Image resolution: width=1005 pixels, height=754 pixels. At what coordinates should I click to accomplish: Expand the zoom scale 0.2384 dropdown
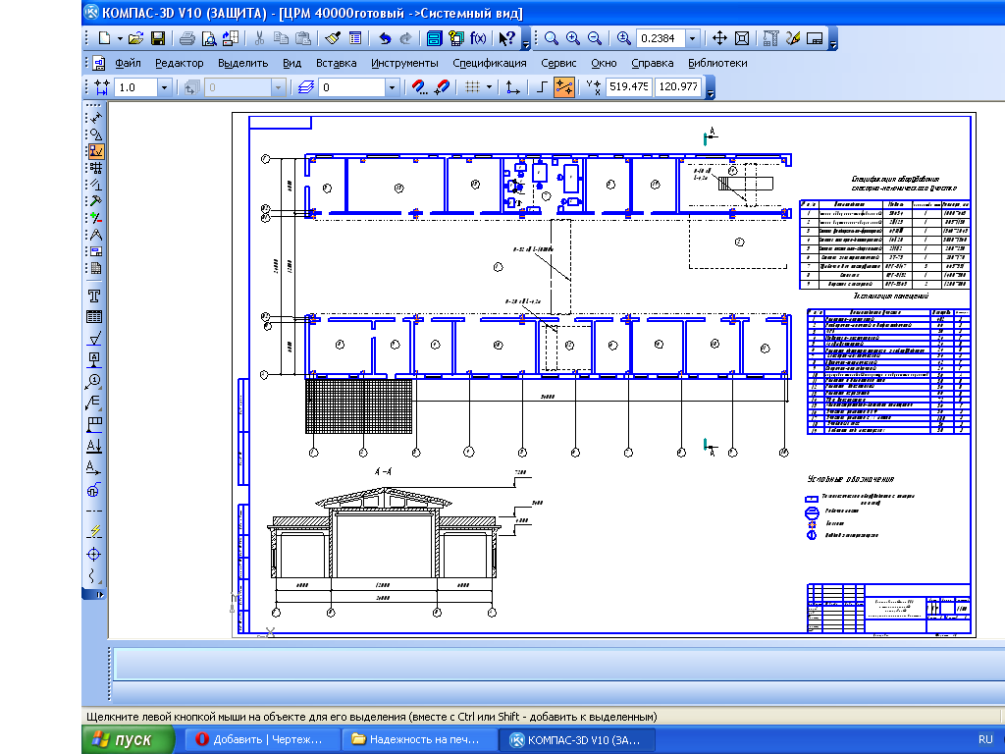tap(692, 38)
